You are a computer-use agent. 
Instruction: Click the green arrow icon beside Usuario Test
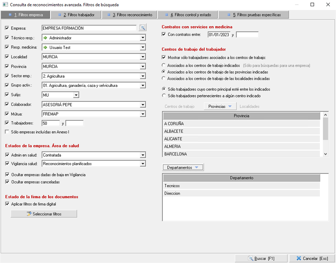[x=46, y=47]
